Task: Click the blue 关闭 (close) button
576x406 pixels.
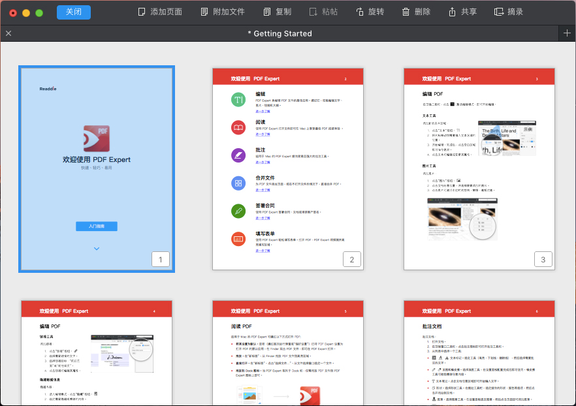Action: [x=73, y=12]
